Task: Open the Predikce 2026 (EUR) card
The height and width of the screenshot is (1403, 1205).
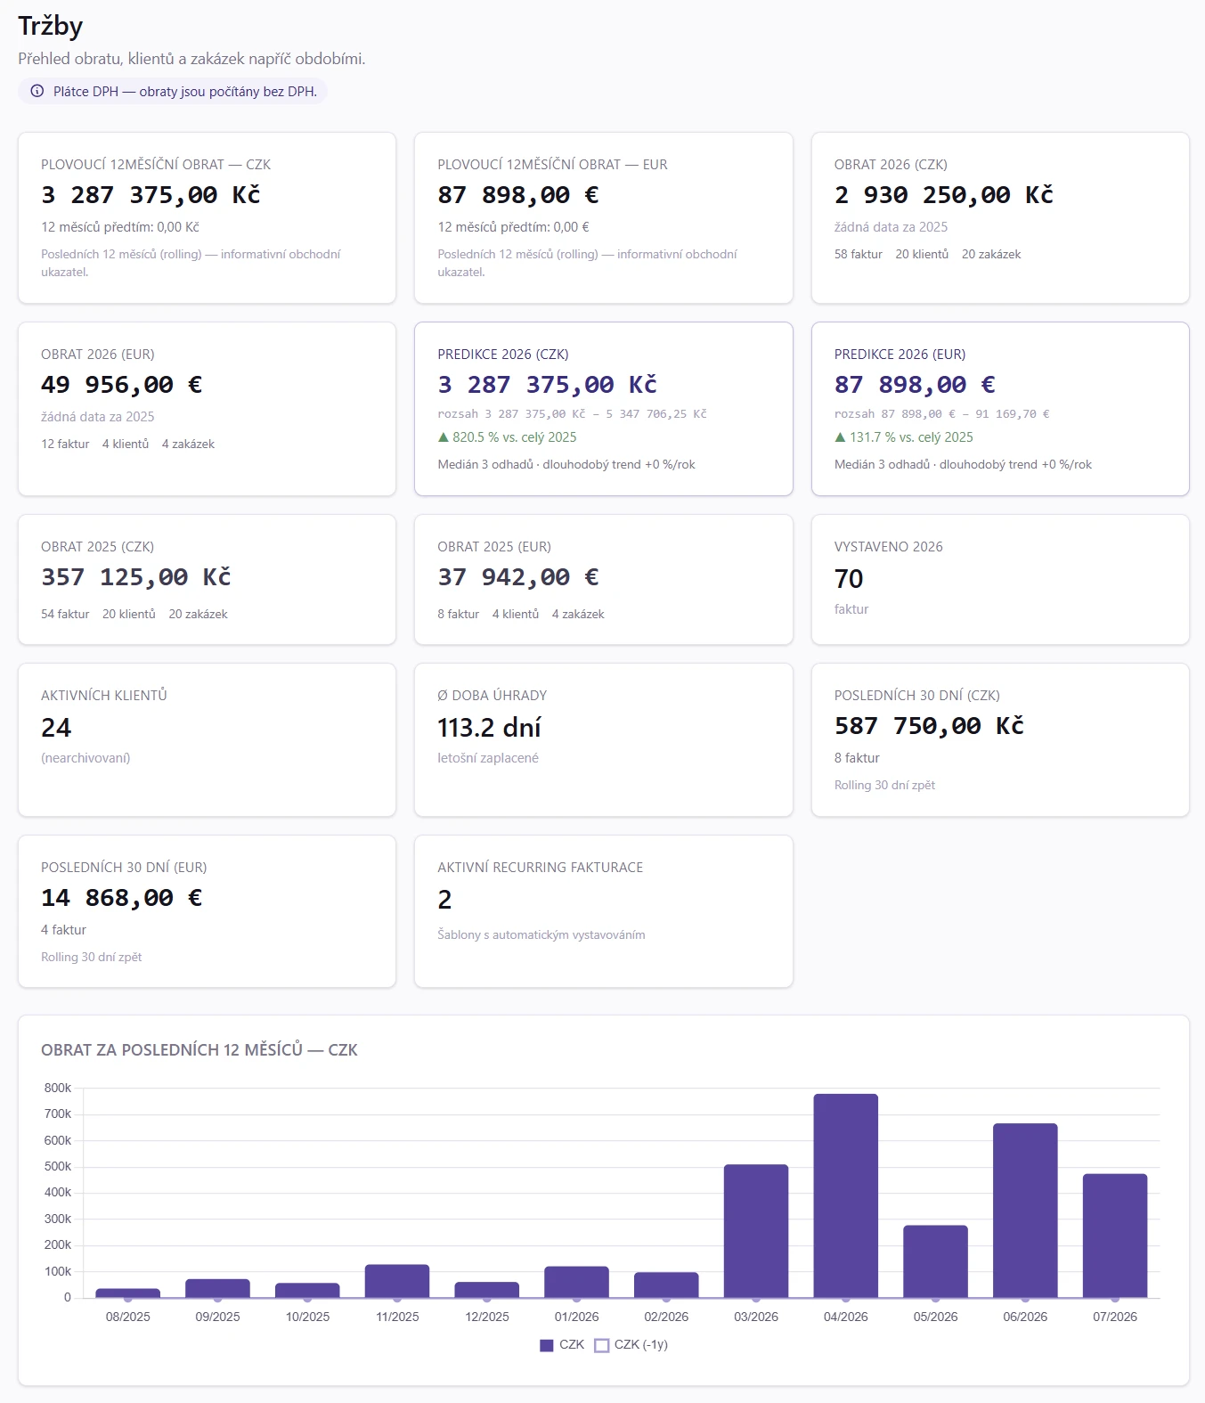Action: tap(1000, 409)
